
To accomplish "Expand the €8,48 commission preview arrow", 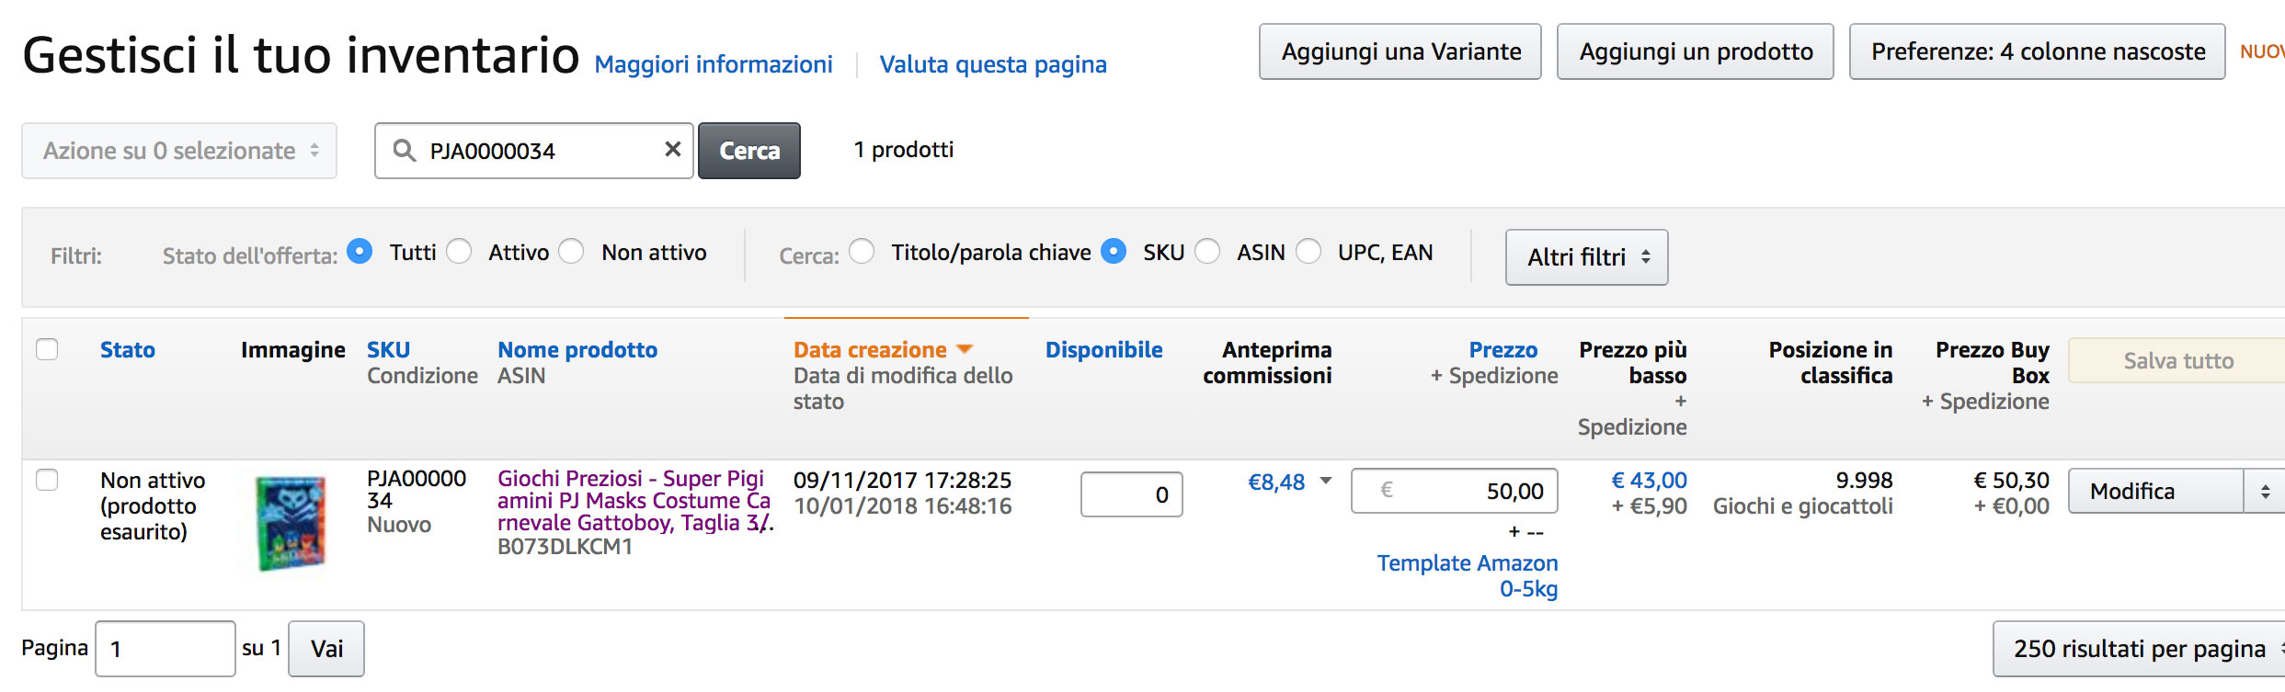I will [1326, 481].
